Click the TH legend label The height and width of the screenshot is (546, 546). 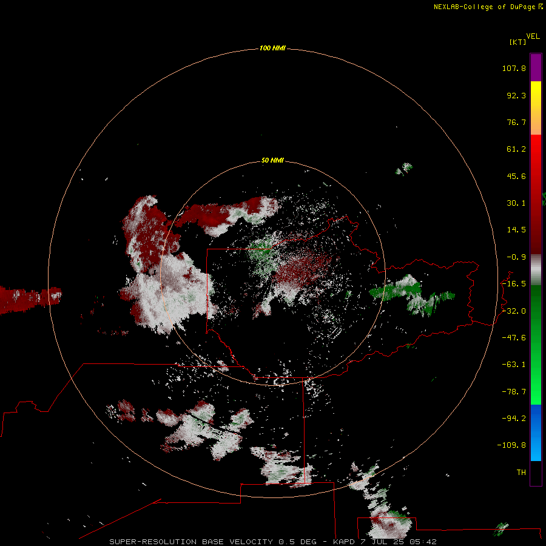(521, 473)
